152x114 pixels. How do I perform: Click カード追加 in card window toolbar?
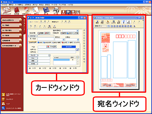click(34, 22)
